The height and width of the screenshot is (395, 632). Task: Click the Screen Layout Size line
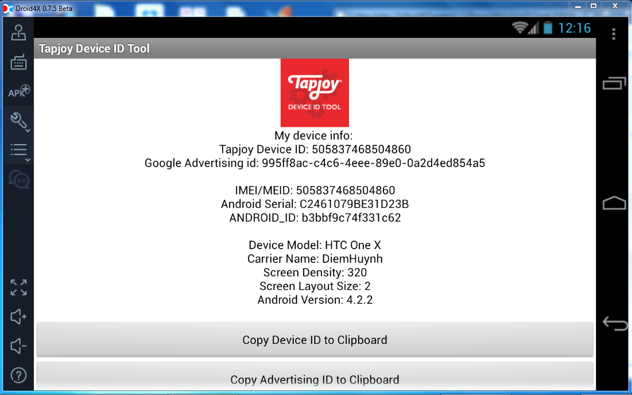[315, 286]
